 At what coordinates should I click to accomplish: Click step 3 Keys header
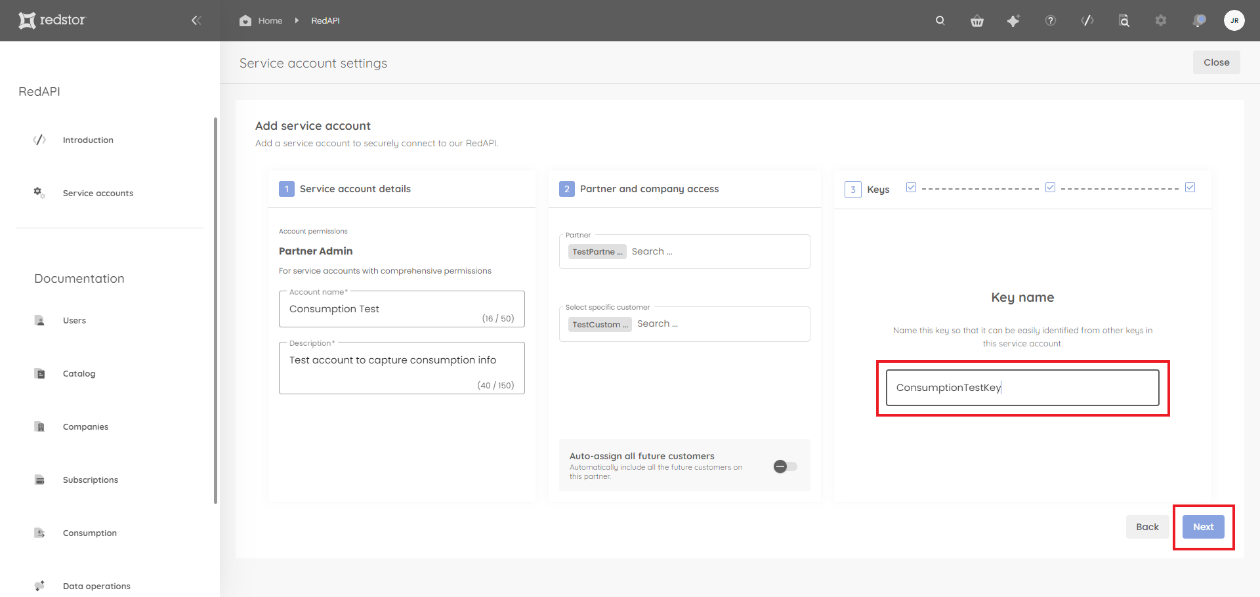pyautogui.click(x=867, y=190)
